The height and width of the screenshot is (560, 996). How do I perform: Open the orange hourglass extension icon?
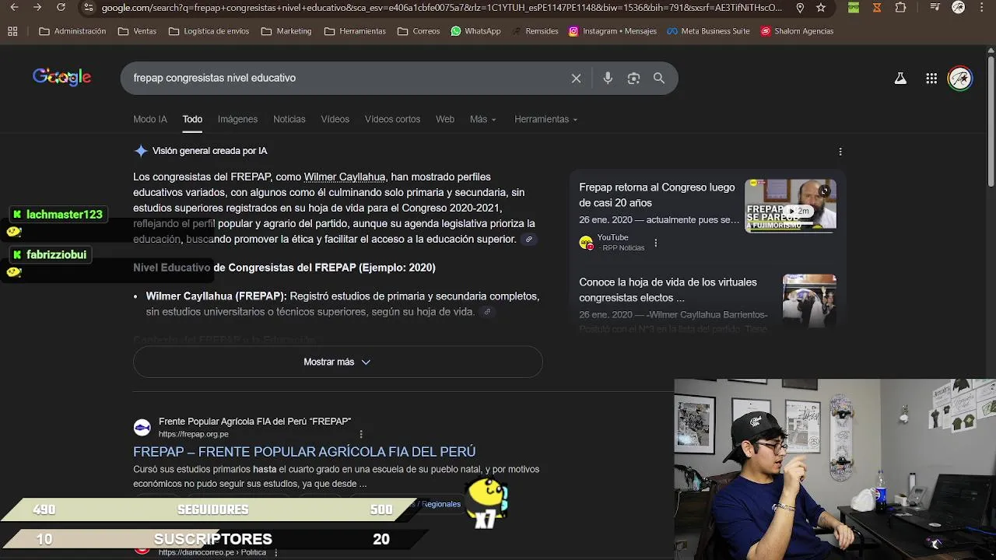click(x=877, y=8)
